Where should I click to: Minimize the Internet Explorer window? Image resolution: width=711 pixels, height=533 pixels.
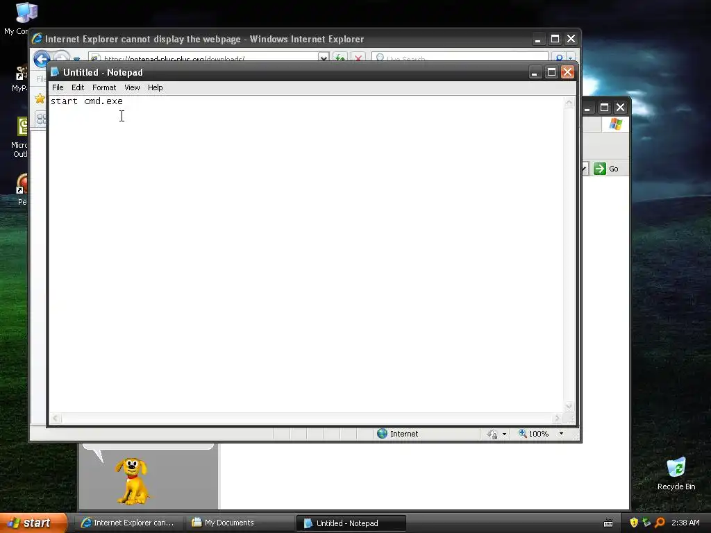[538, 39]
